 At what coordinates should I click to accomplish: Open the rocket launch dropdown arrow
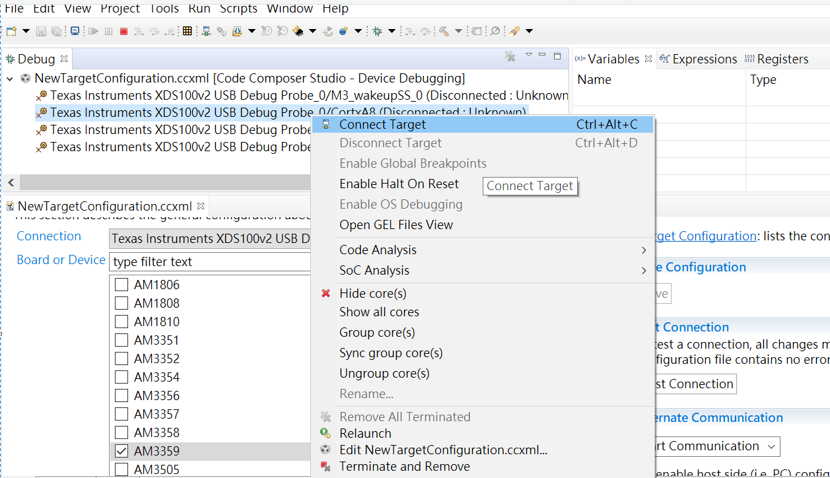[529, 31]
